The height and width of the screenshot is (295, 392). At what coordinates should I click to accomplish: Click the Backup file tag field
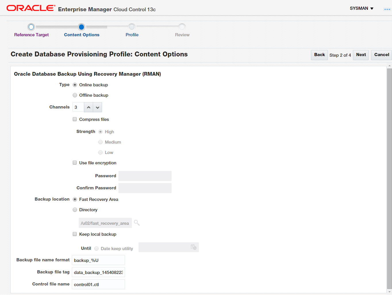pos(98,272)
